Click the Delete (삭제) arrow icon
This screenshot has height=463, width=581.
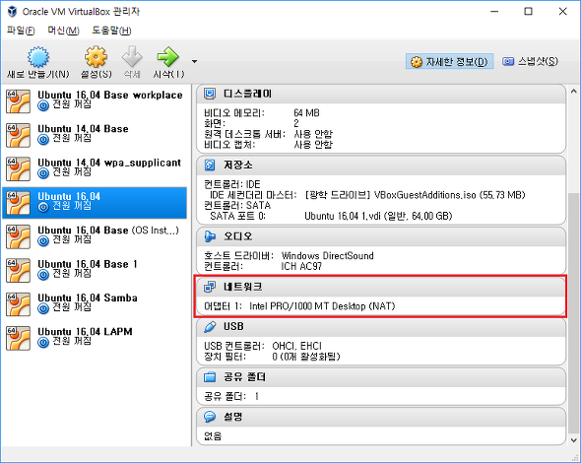(x=132, y=57)
